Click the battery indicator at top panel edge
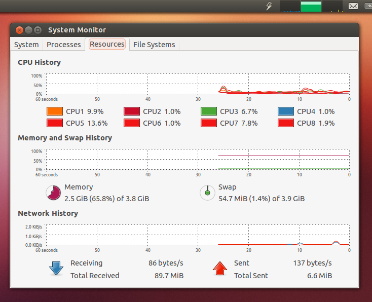This screenshot has height=302, width=372. click(368, 6)
